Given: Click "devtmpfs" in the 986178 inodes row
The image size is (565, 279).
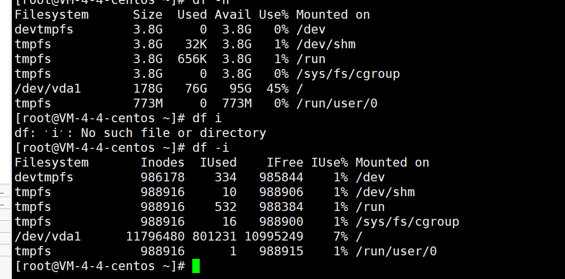Looking at the screenshot, I should pos(44,177).
